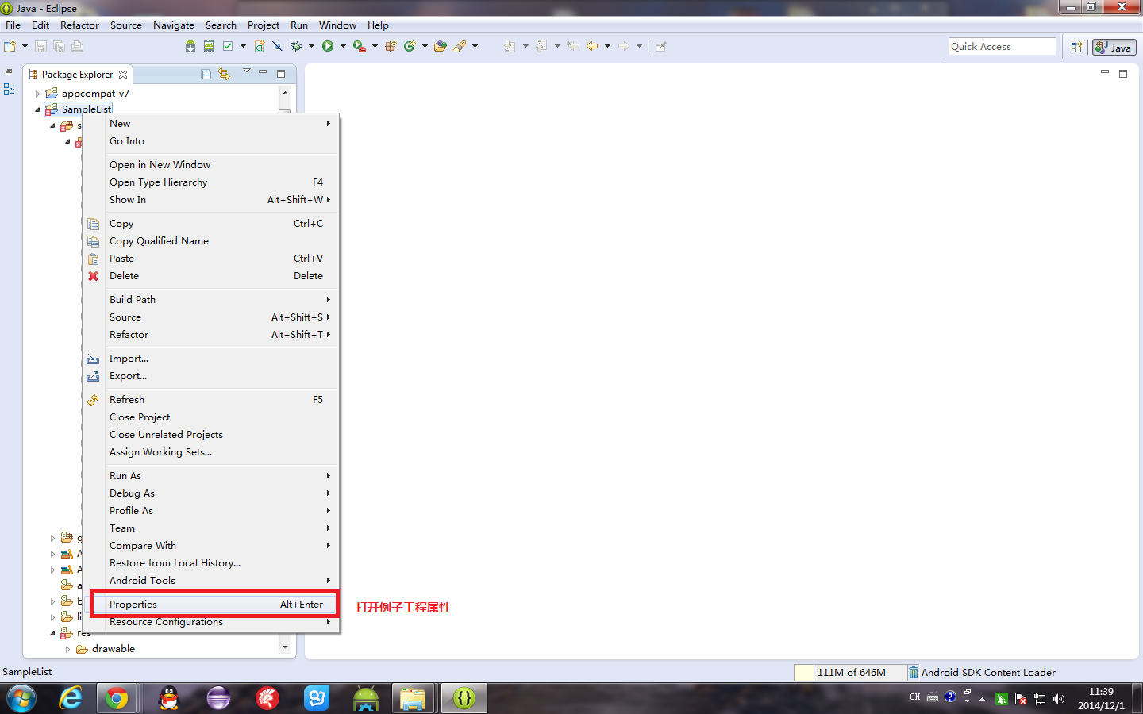Open the Android Tools submenu
The height and width of the screenshot is (714, 1143).
coord(210,581)
